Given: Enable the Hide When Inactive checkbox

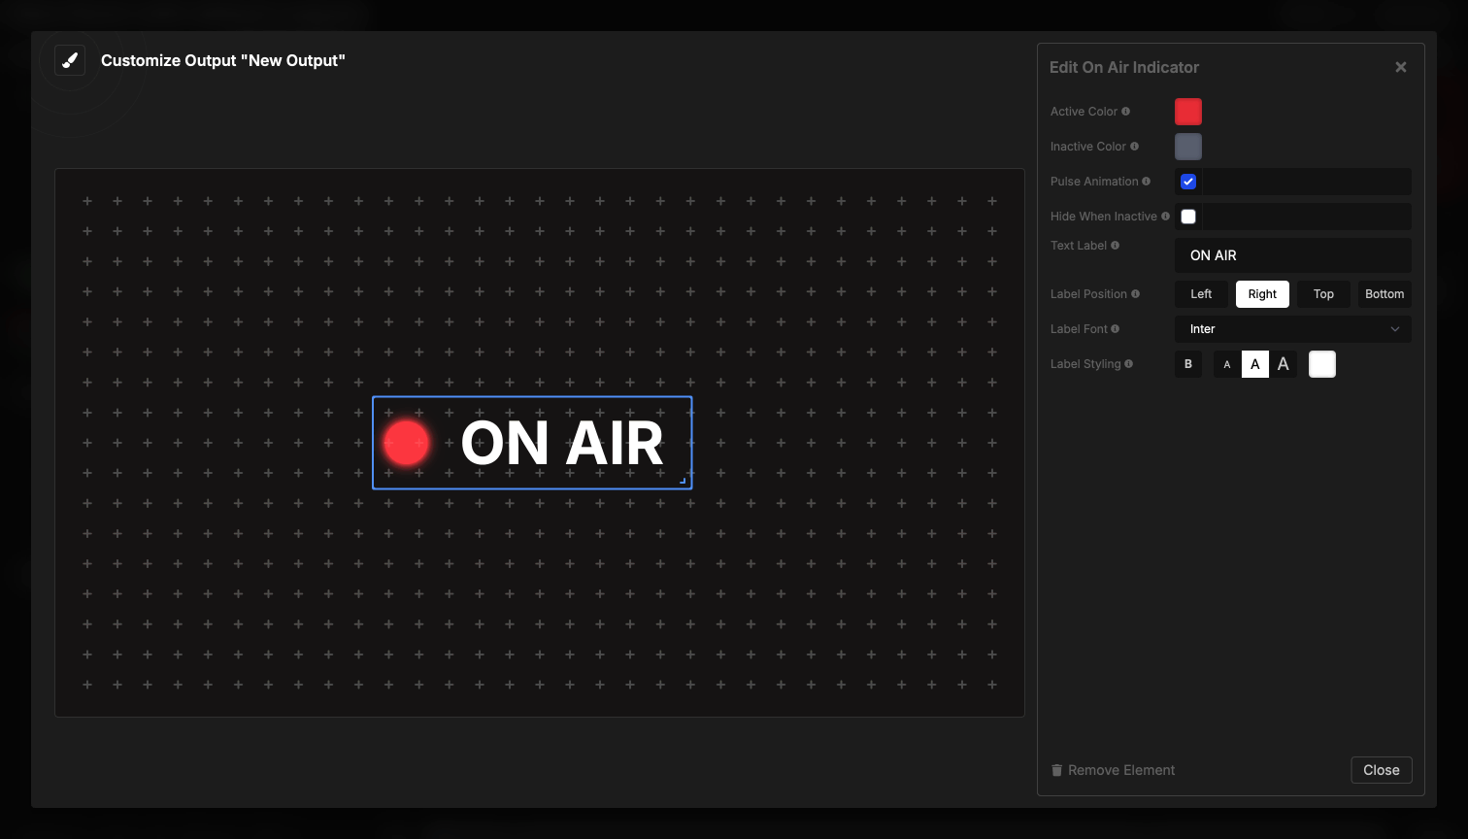Looking at the screenshot, I should pos(1187,216).
